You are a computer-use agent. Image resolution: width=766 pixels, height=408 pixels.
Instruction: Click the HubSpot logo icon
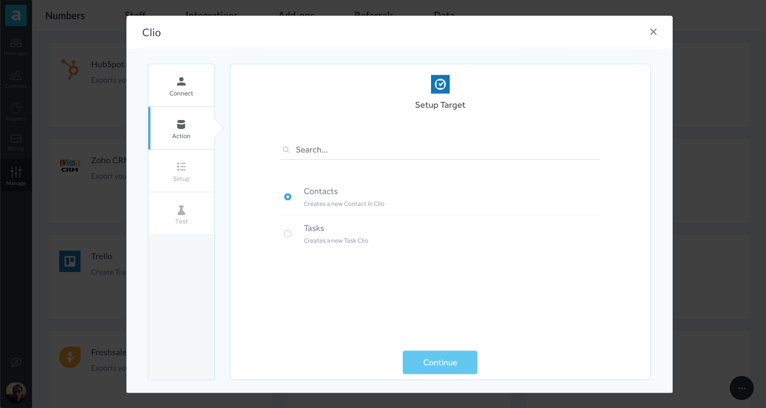point(70,69)
